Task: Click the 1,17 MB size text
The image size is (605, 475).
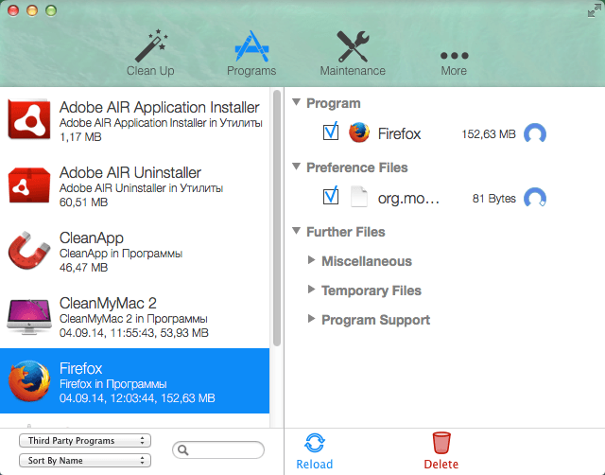Action: pos(80,136)
